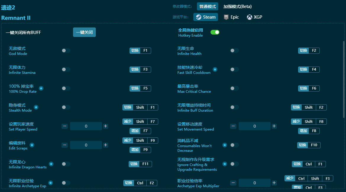346x192 pixels.
Task: Enable the God Mode toggle
Action: [x=66, y=51]
